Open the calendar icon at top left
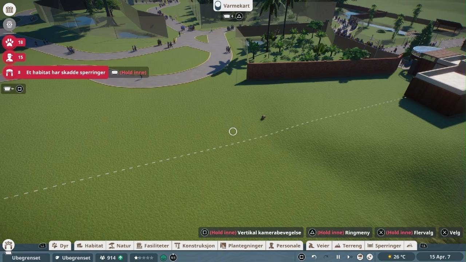Image resolution: width=466 pixels, height=262 pixels. (x=9, y=9)
